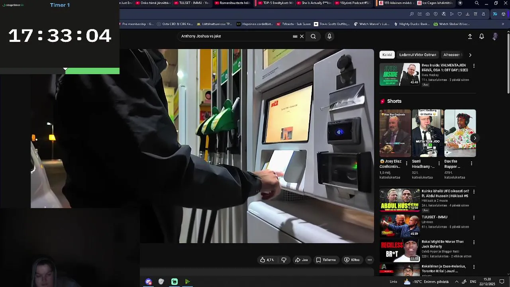
Task: Open options for Sami Hedberg Short
Action: tap(439, 163)
